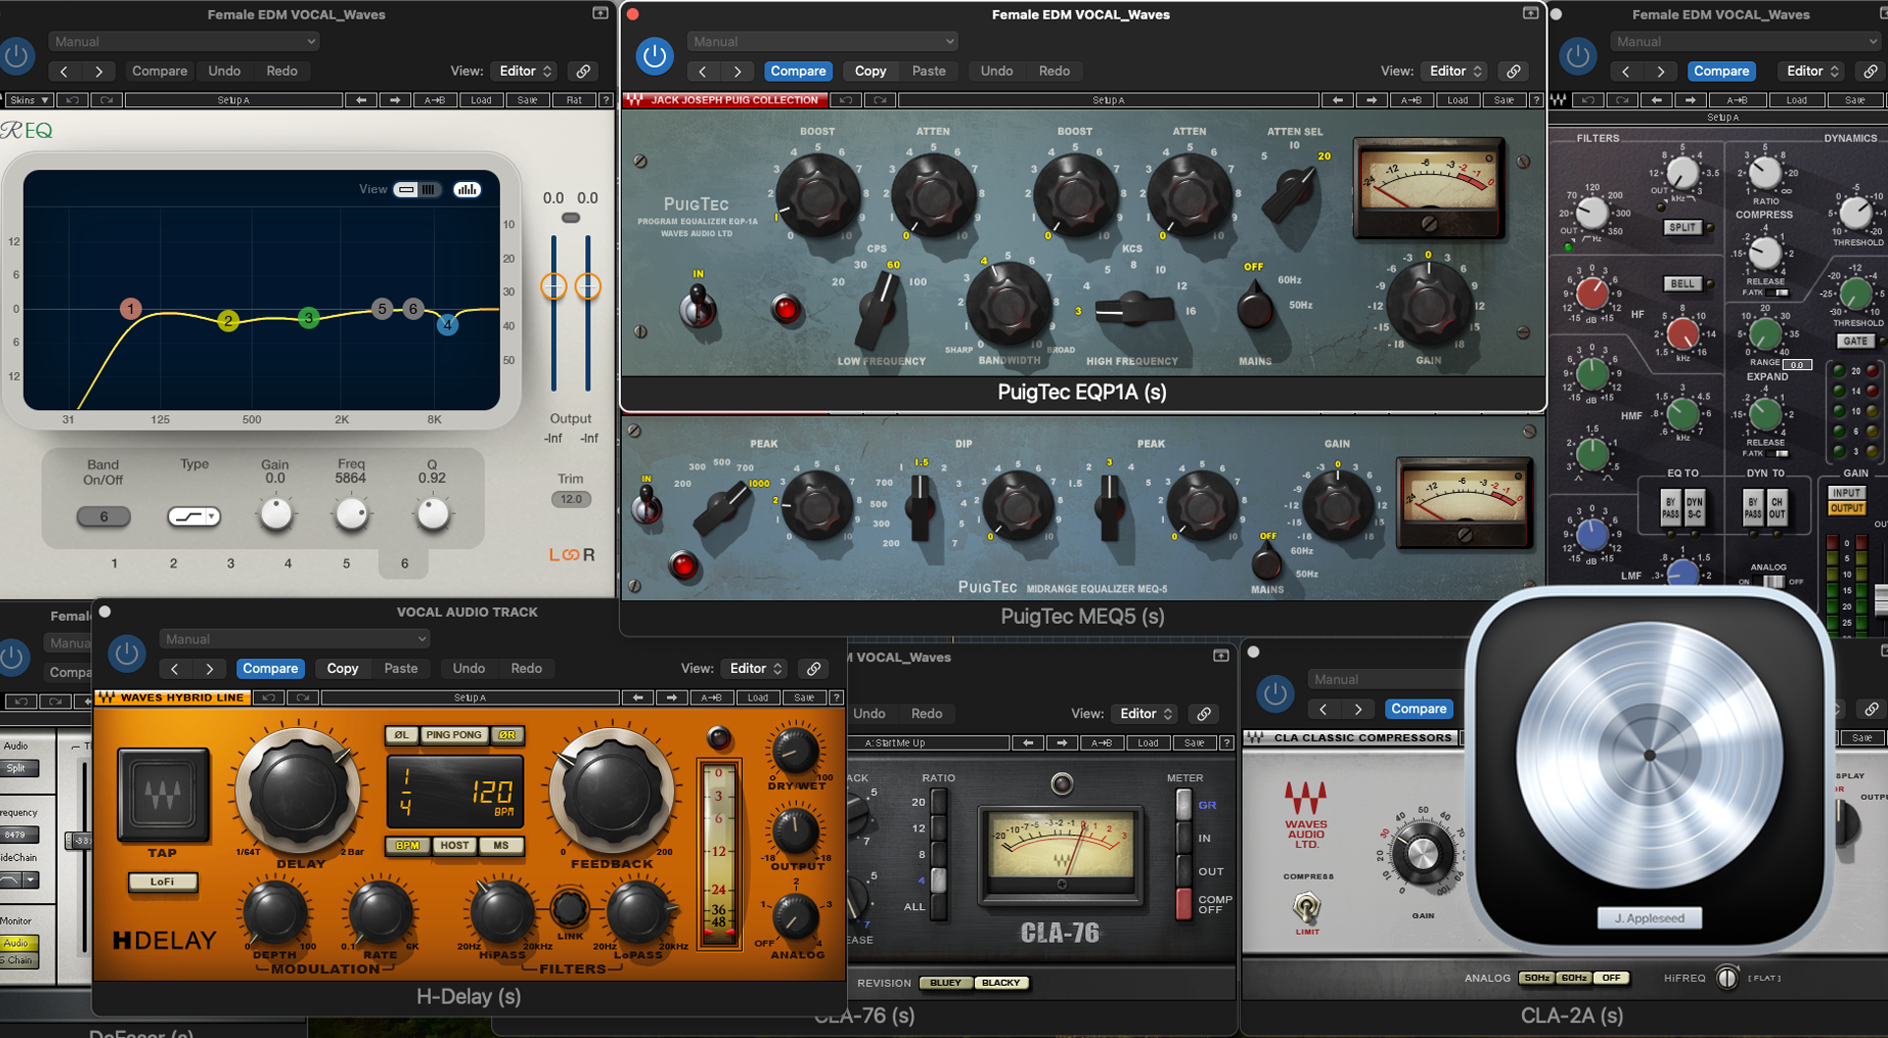
Task: Toggle the LoFi button on H-Delay
Action: tap(162, 882)
